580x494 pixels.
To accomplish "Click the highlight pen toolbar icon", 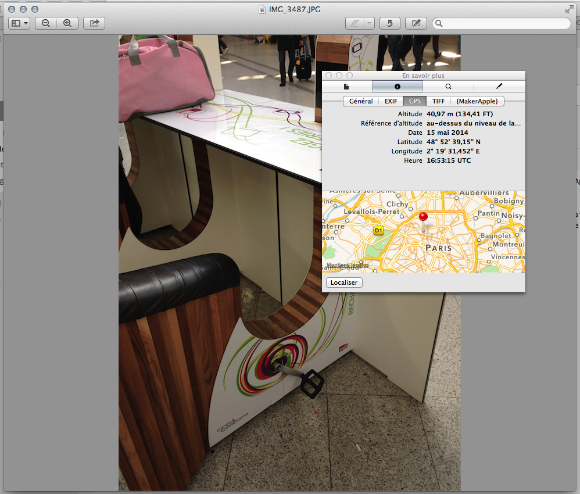I will (355, 23).
